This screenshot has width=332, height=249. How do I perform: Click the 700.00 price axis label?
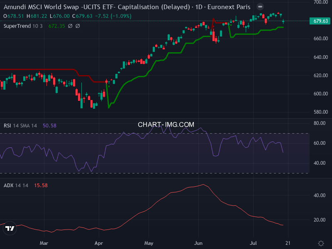pos(321,2)
